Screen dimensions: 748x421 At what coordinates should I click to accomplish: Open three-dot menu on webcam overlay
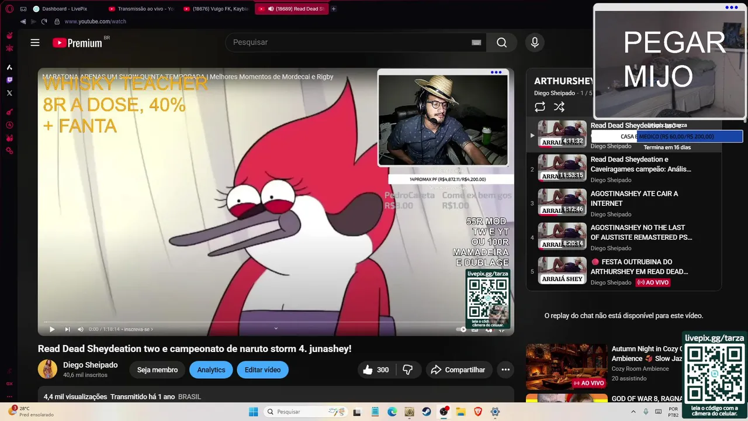click(x=496, y=73)
